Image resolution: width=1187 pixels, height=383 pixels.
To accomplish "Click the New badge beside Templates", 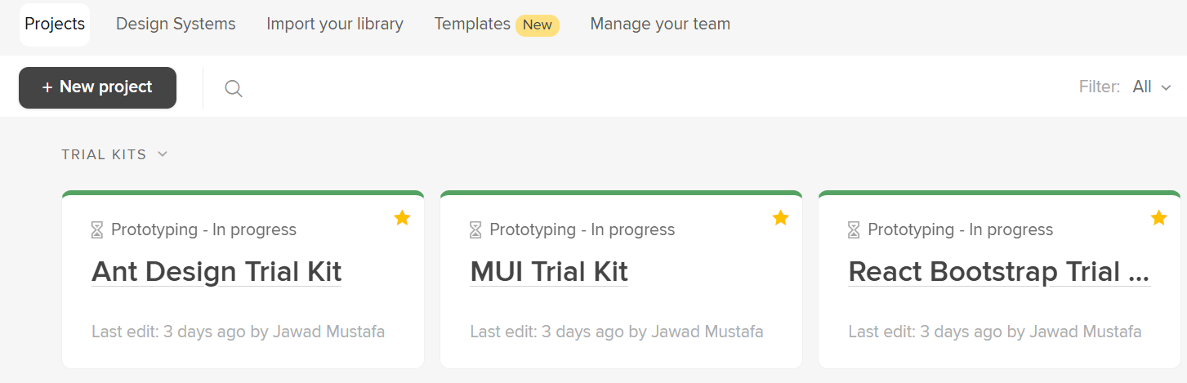I will pos(538,25).
